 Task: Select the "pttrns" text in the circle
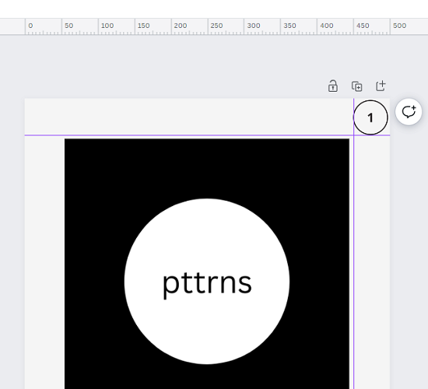click(207, 285)
